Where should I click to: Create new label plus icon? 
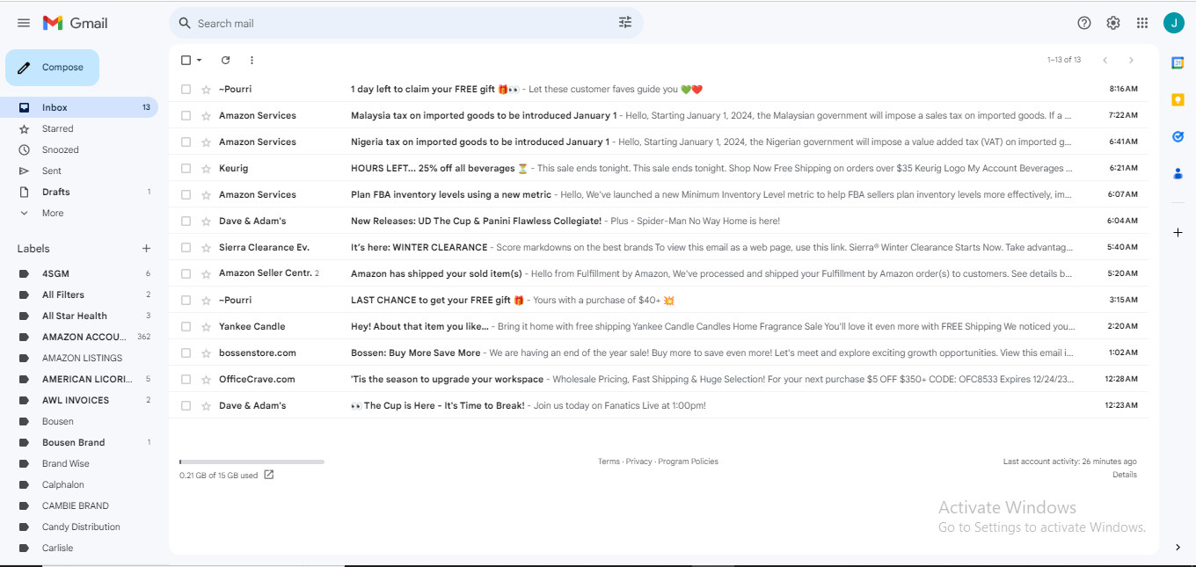click(146, 249)
